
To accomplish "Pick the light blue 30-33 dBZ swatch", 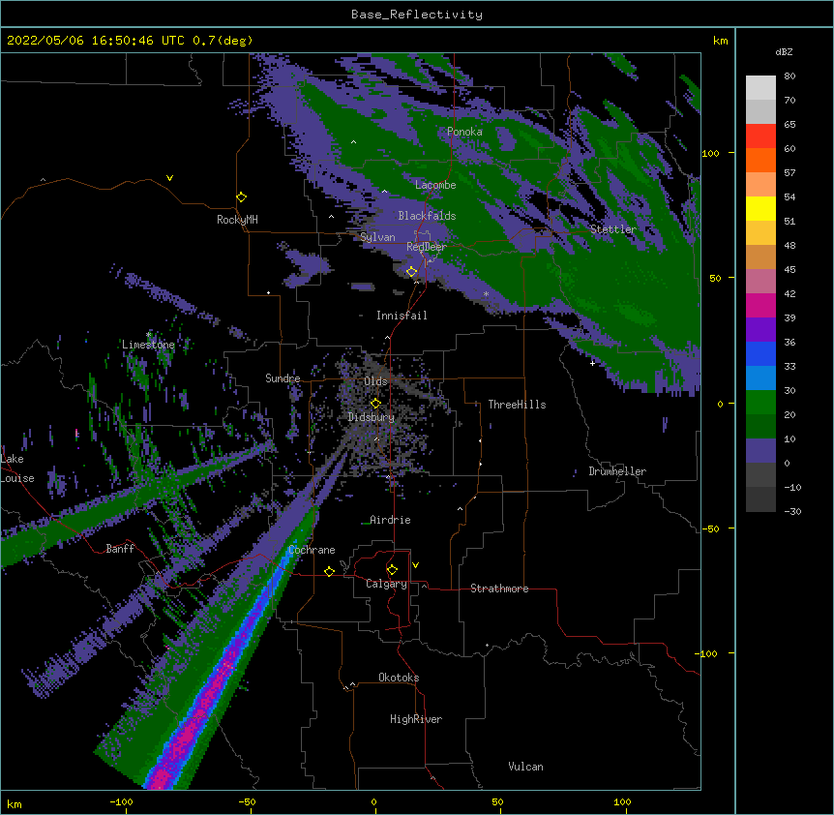I will [760, 378].
